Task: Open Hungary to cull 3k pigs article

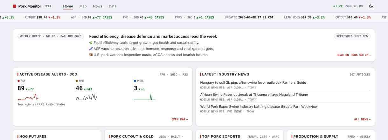Action: [253, 82]
